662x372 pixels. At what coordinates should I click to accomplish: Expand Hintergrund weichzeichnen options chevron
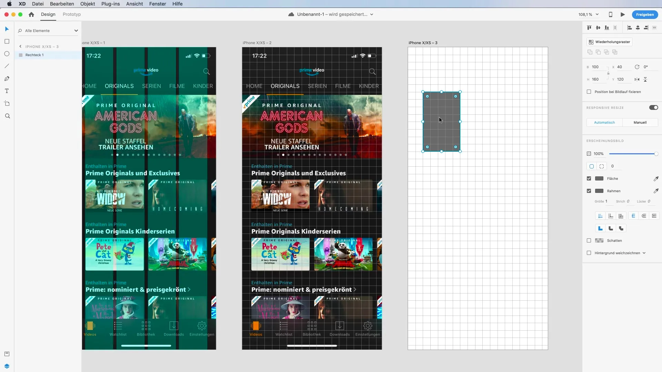[644, 253]
